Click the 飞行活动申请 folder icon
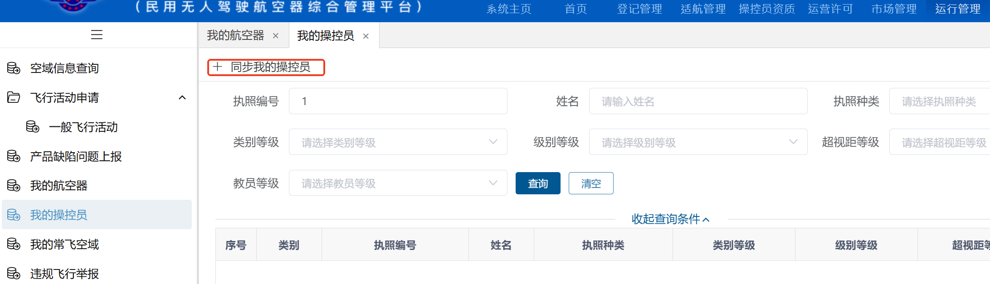 click(x=14, y=97)
